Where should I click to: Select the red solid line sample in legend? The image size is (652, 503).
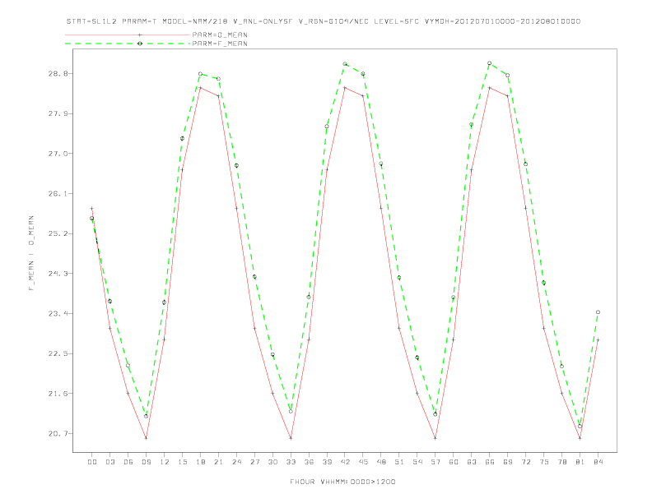pyautogui.click(x=128, y=35)
